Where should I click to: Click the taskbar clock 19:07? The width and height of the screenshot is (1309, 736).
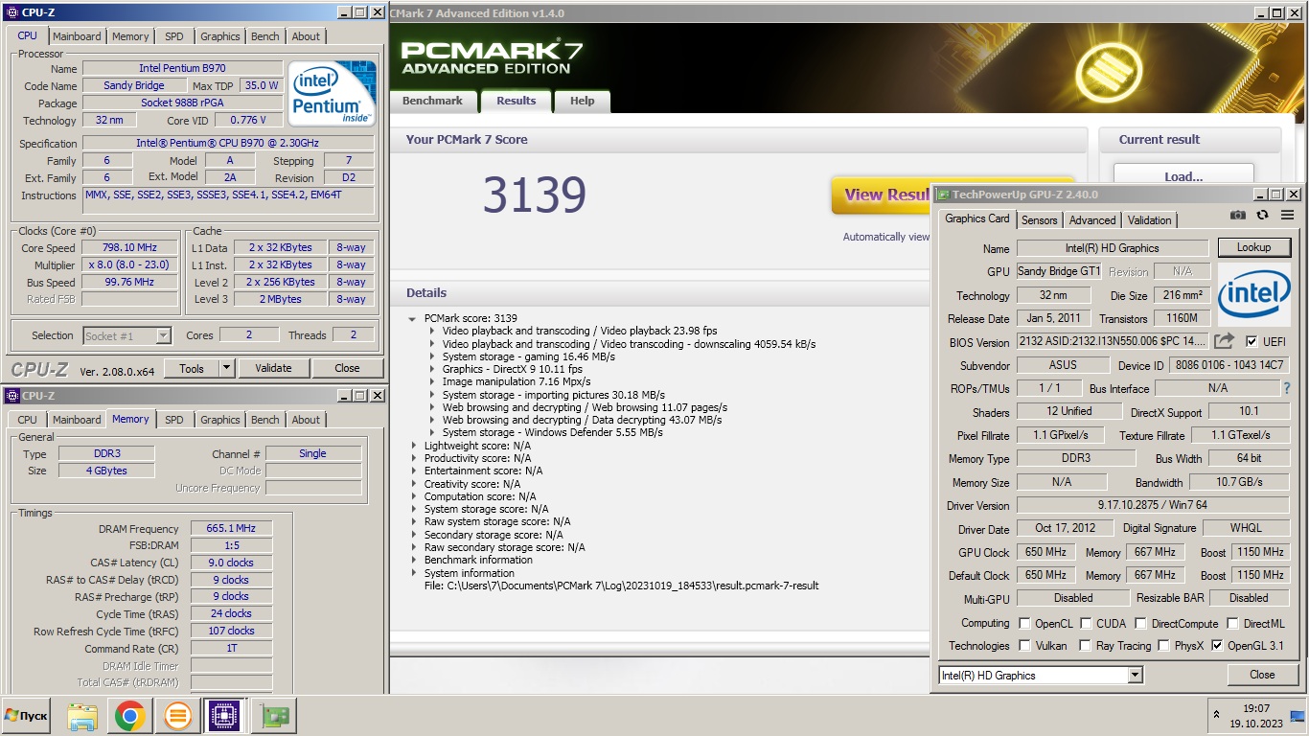pyautogui.click(x=1256, y=708)
